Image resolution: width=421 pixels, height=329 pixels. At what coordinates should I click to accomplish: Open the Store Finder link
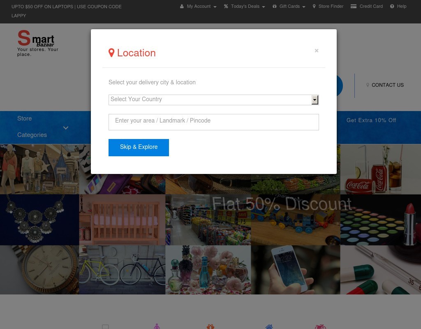[x=331, y=7]
